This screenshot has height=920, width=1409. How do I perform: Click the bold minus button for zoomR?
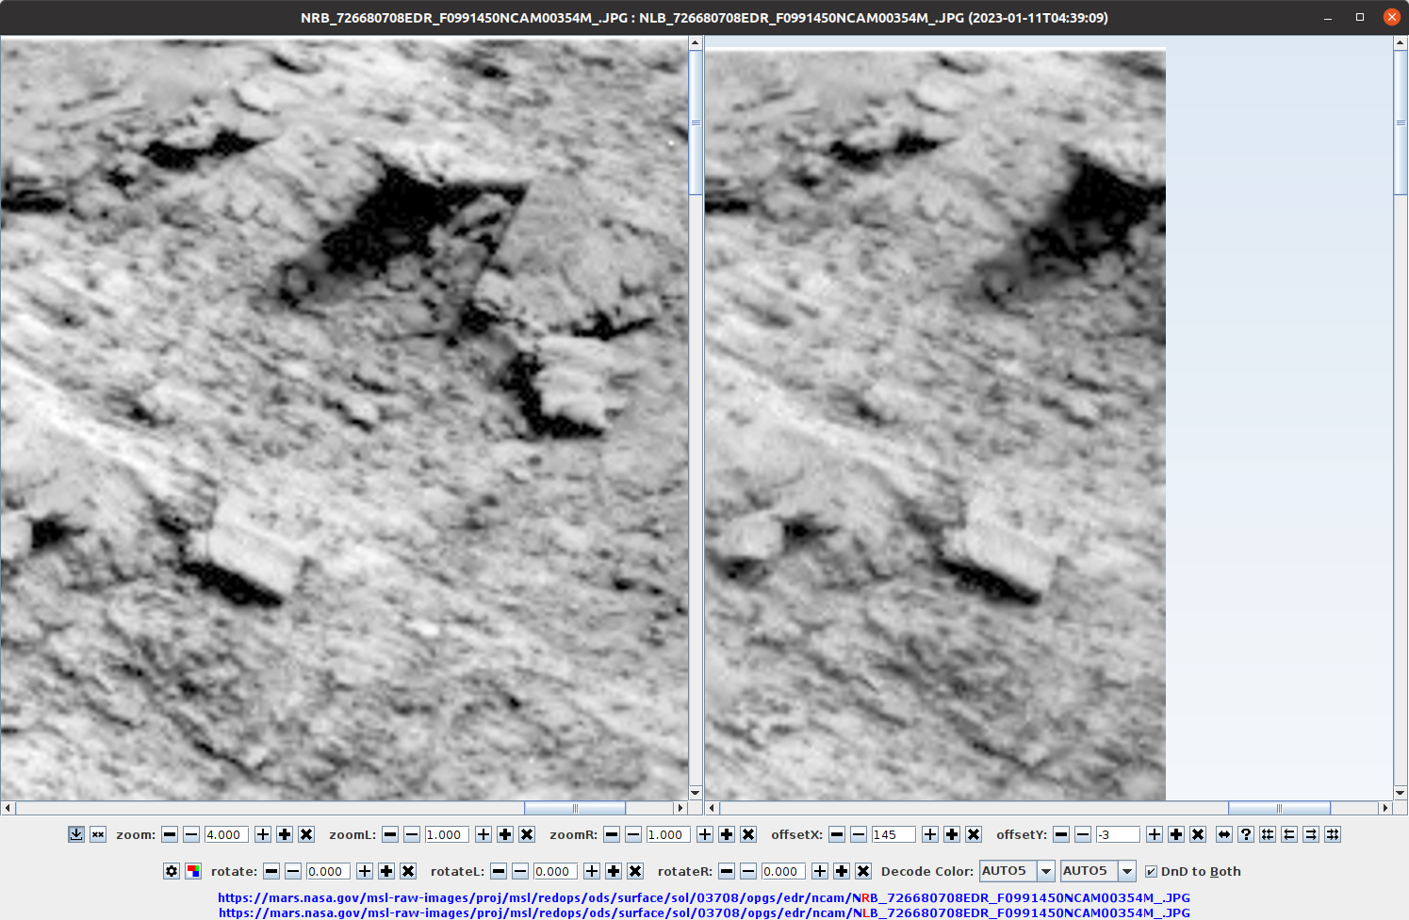[612, 834]
